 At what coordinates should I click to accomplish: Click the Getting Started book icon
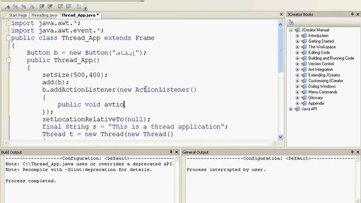point(304,41)
